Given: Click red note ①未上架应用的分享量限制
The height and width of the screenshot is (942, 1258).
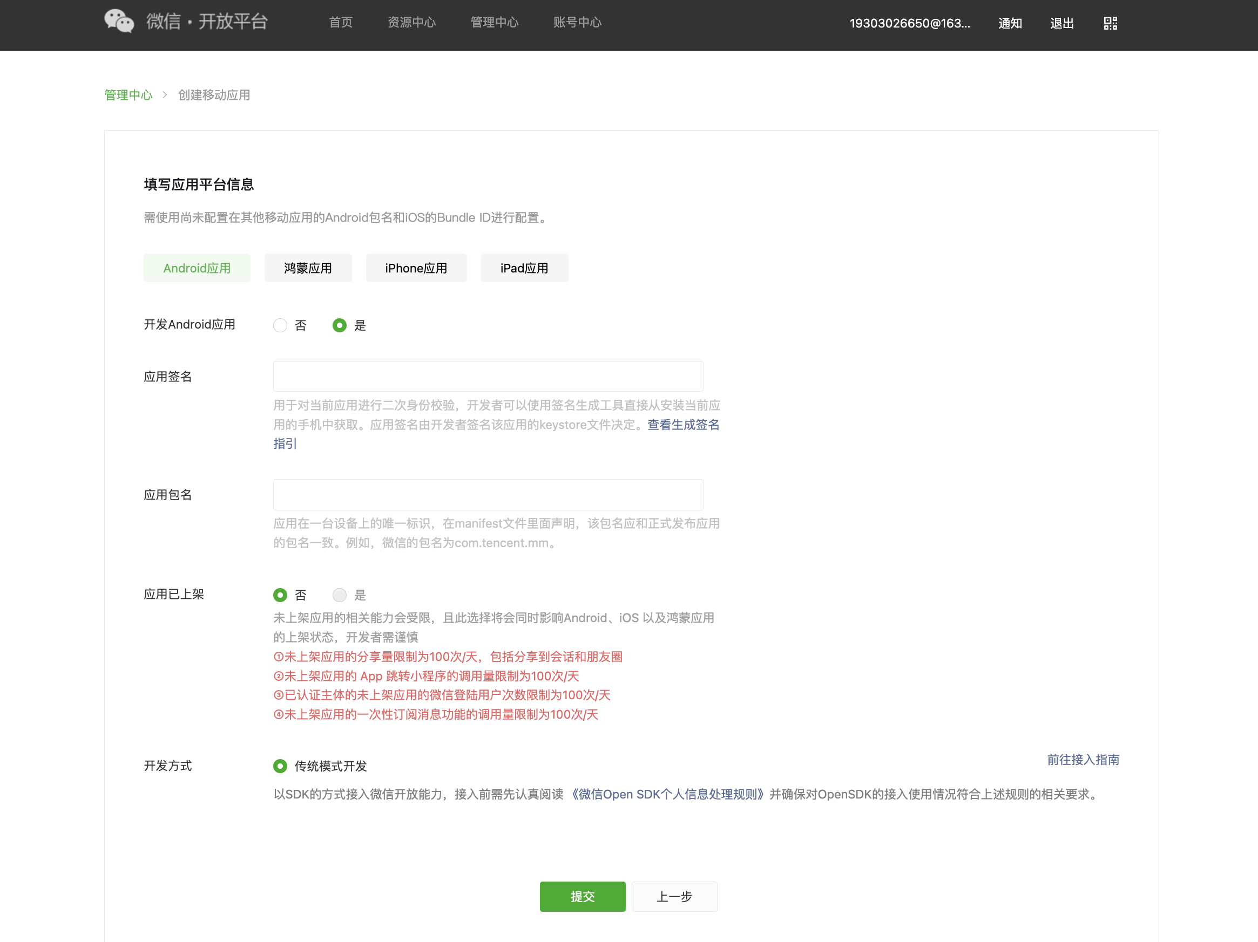Looking at the screenshot, I should [x=448, y=657].
